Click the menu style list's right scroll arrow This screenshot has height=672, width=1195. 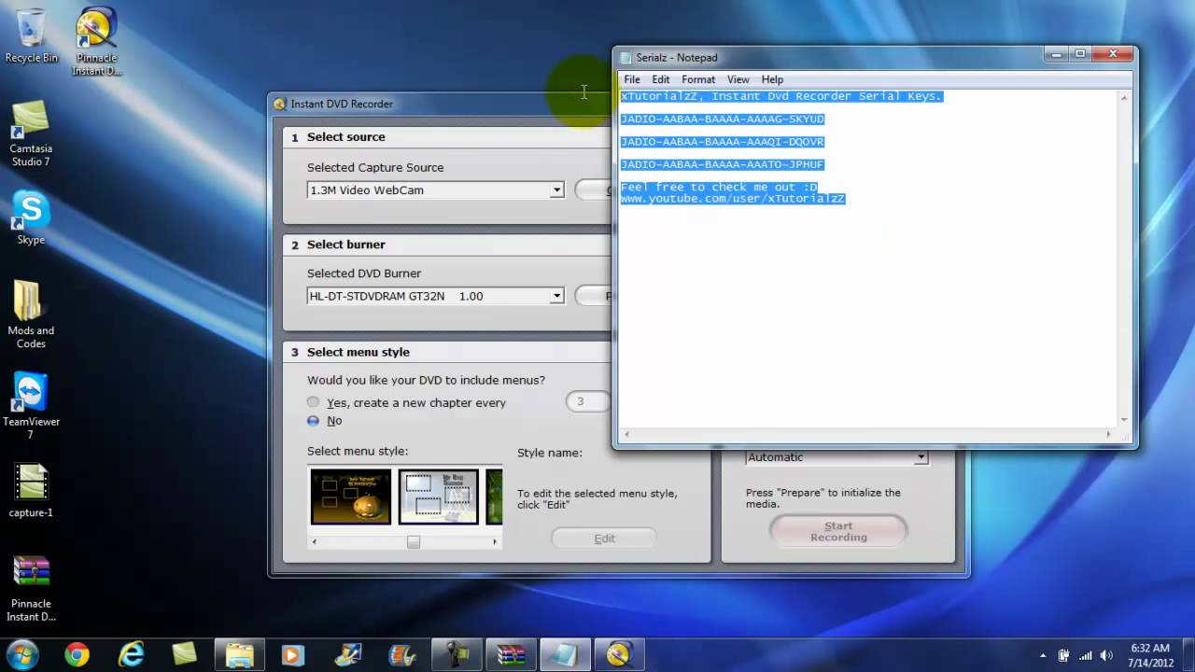tap(495, 541)
